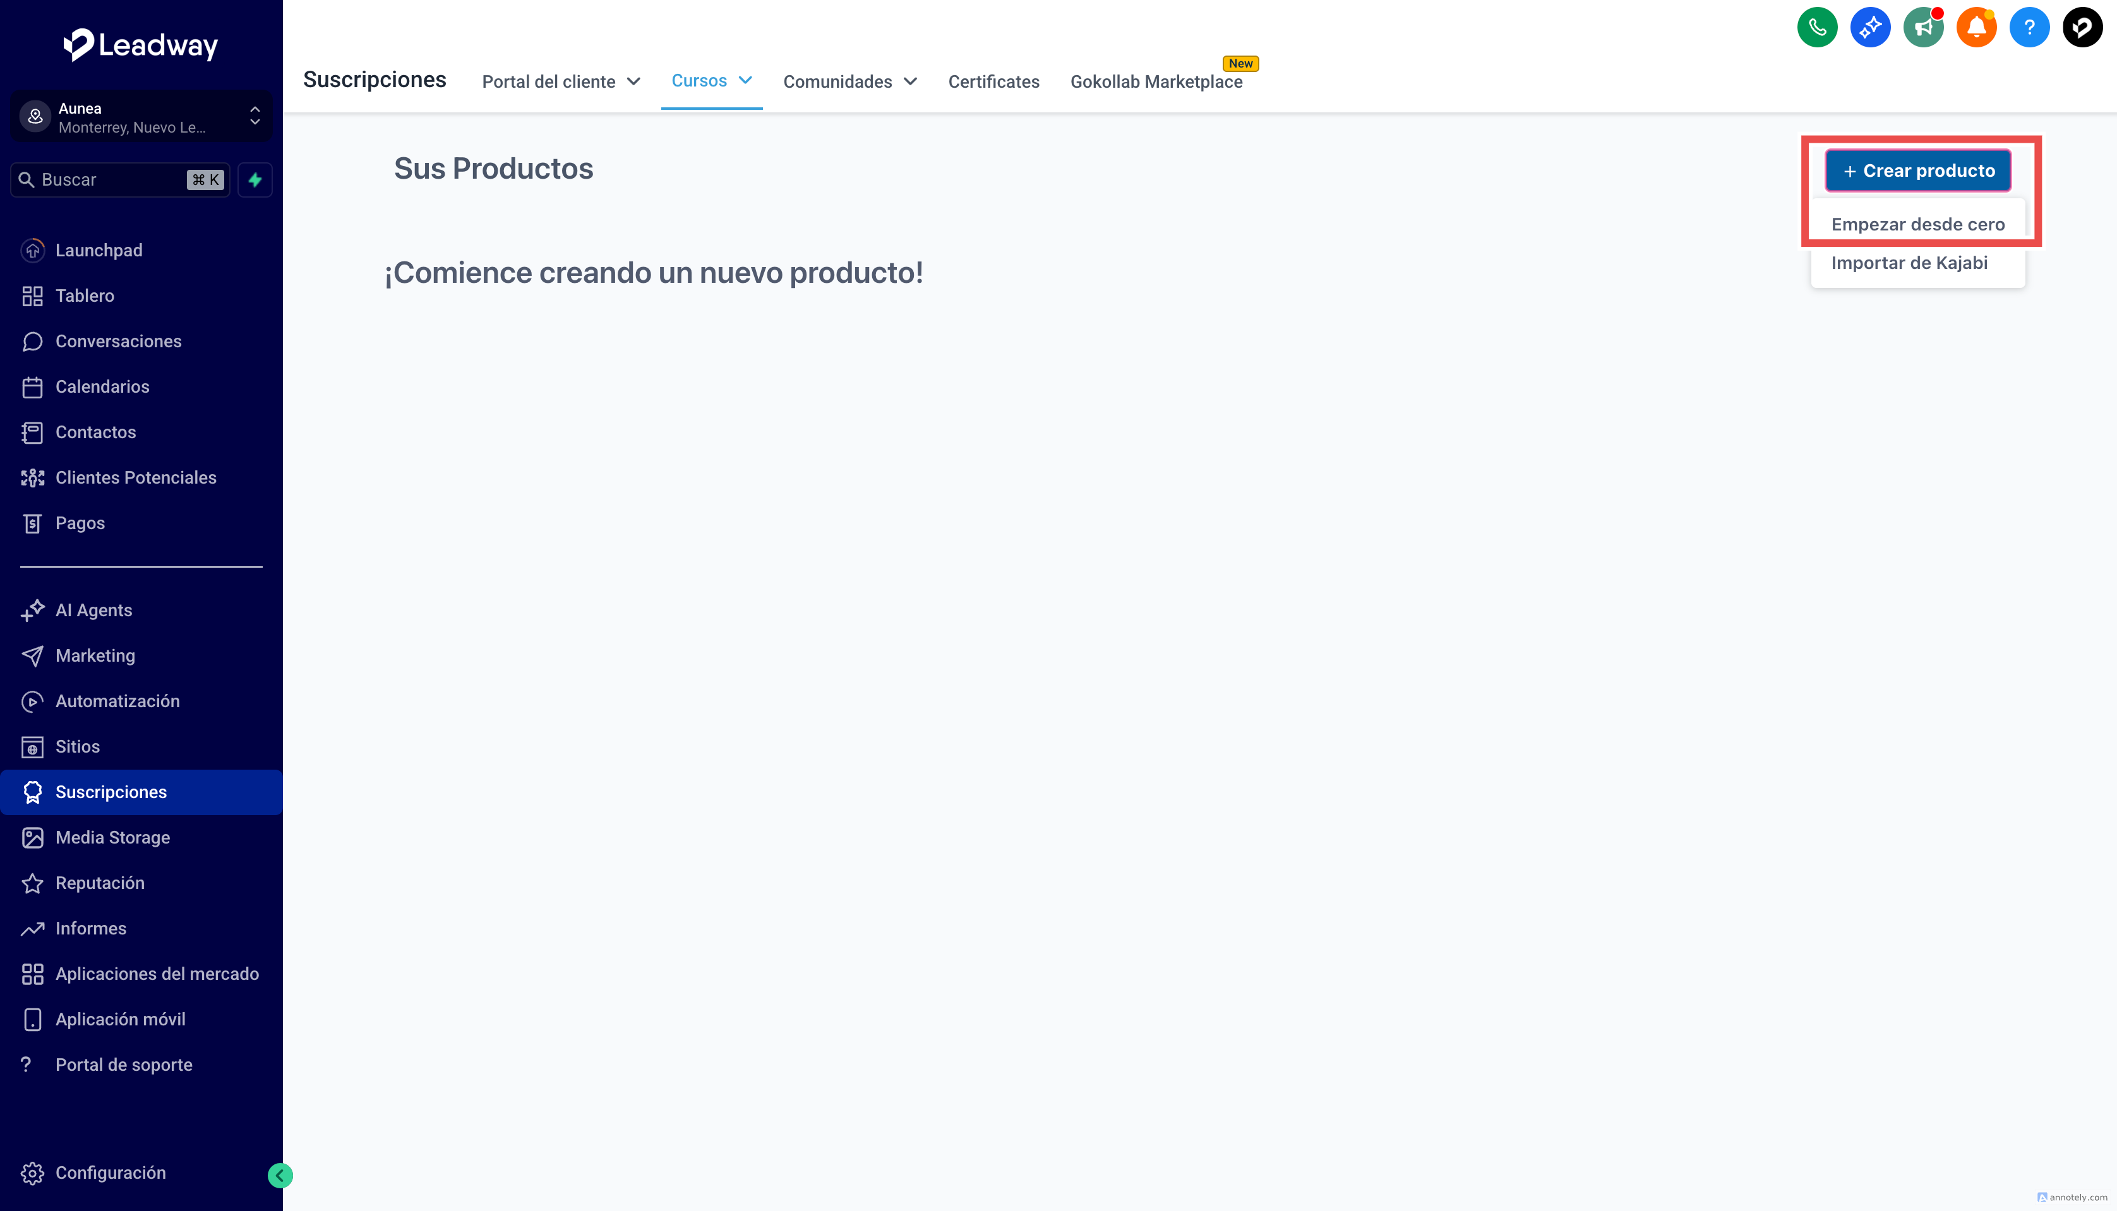Click the Crear producto button
Screen dimensions: 2117x1211
click(1917, 170)
